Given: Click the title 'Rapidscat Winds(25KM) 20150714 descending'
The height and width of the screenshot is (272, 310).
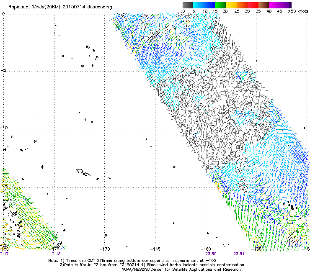Looking at the screenshot, I should (60, 7).
